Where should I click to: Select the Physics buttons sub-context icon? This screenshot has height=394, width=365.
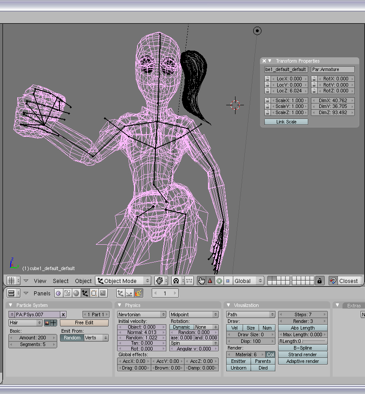coord(130,293)
